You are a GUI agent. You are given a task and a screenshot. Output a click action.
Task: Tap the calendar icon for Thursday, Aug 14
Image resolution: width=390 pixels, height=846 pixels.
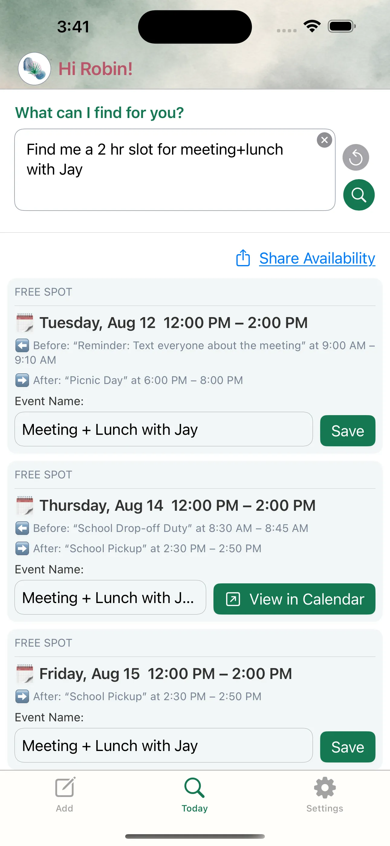24,505
